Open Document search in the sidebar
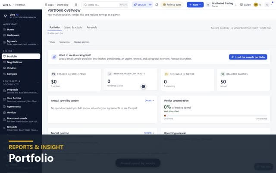The height and width of the screenshot is (173, 276). 21,120
